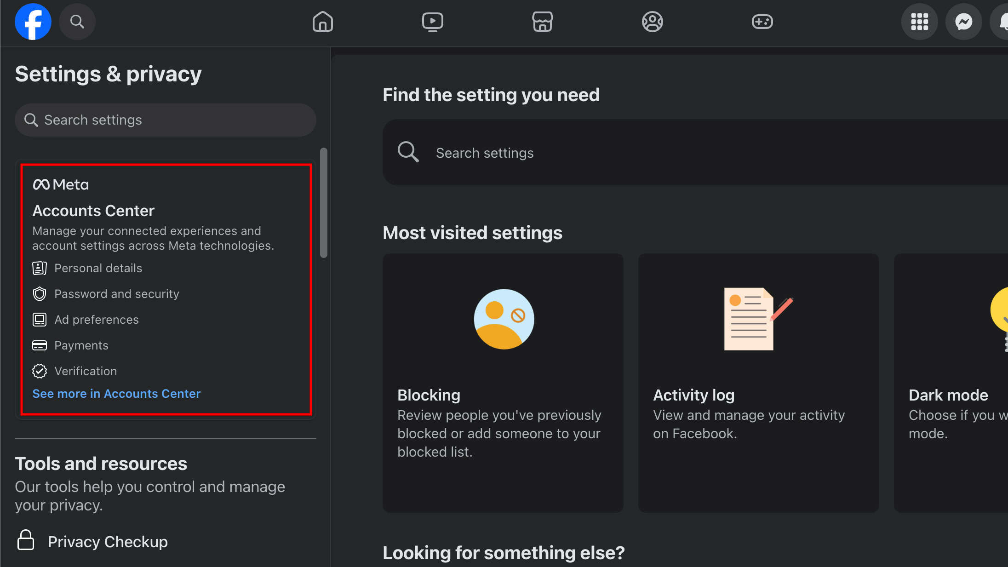The width and height of the screenshot is (1008, 567).
Task: Open Ad preferences entry
Action: (x=96, y=320)
